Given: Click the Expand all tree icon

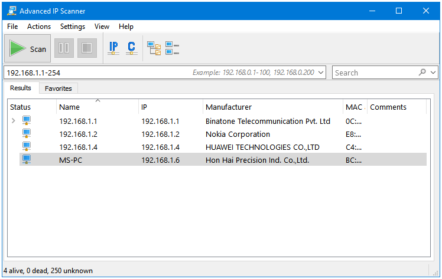Looking at the screenshot, I should (x=154, y=48).
